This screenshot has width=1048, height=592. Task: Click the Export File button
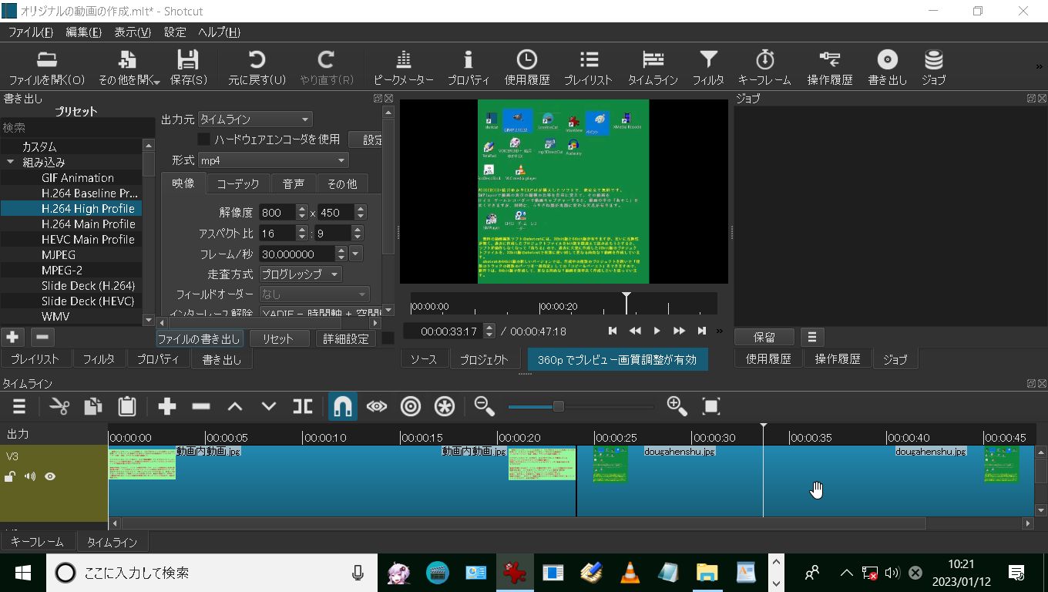[x=200, y=339]
